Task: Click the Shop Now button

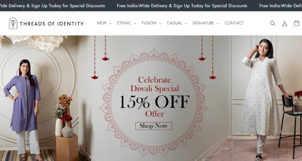Action: [153, 126]
